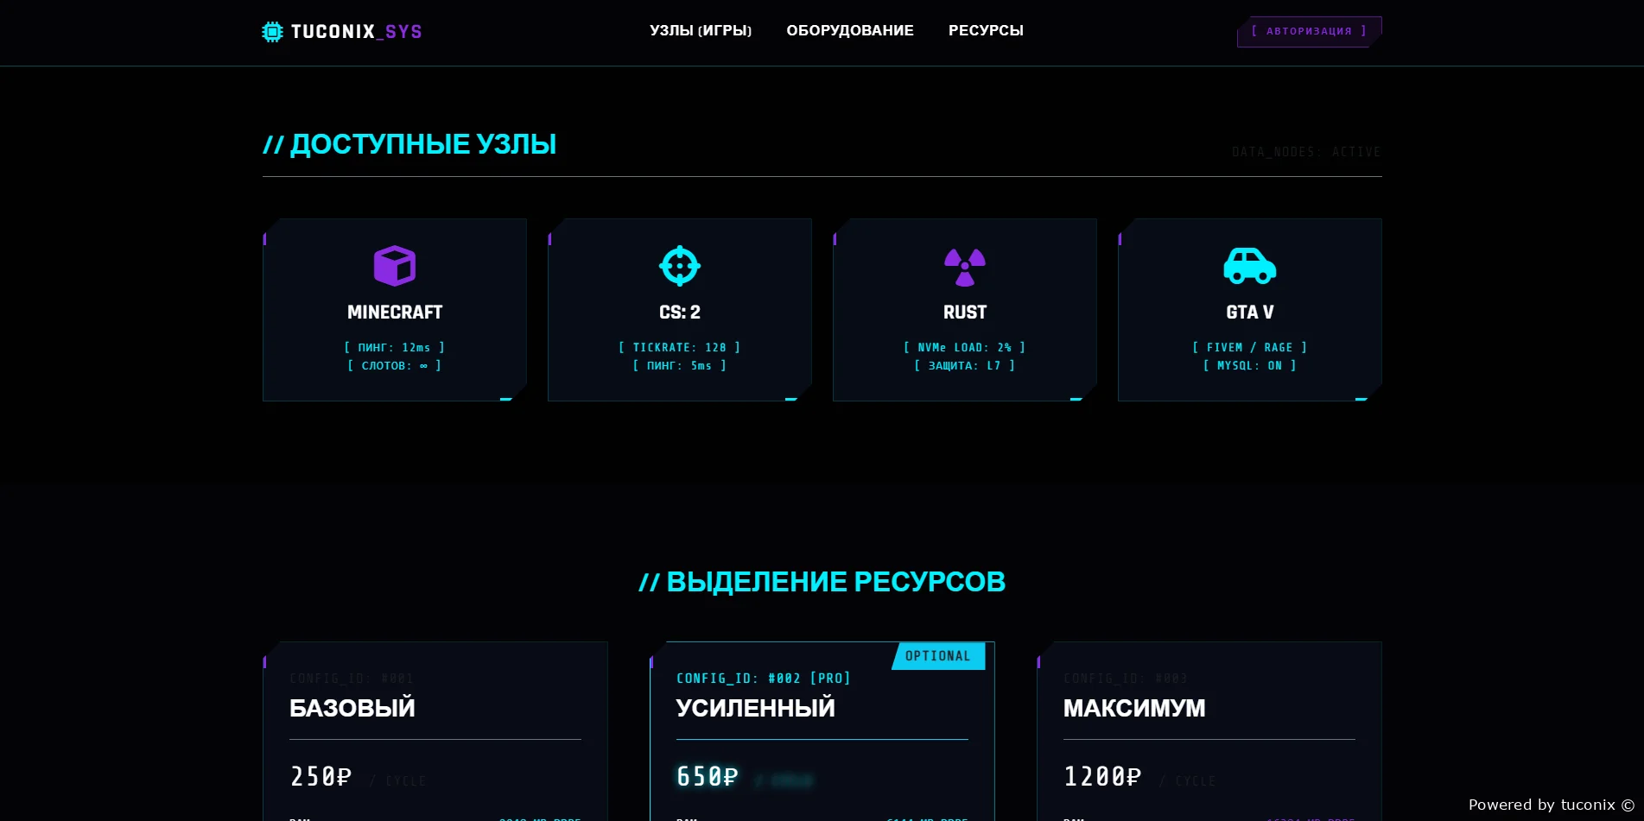Click the GTA V car icon

(x=1249, y=266)
